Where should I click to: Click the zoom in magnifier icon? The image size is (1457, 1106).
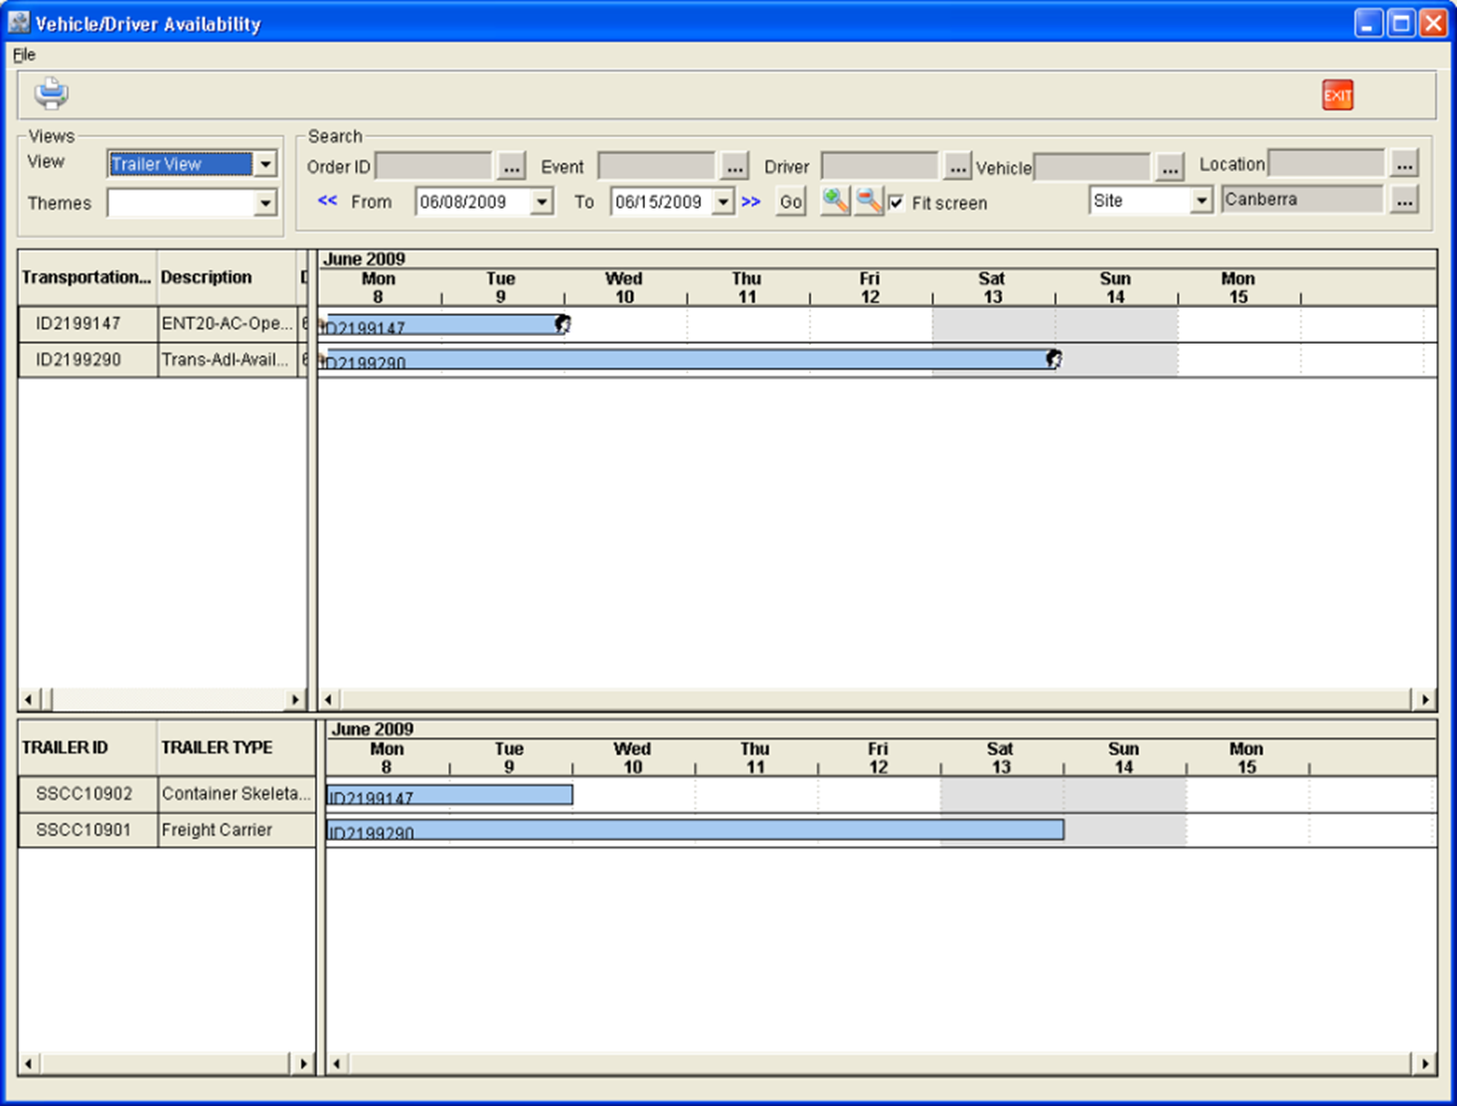point(835,201)
